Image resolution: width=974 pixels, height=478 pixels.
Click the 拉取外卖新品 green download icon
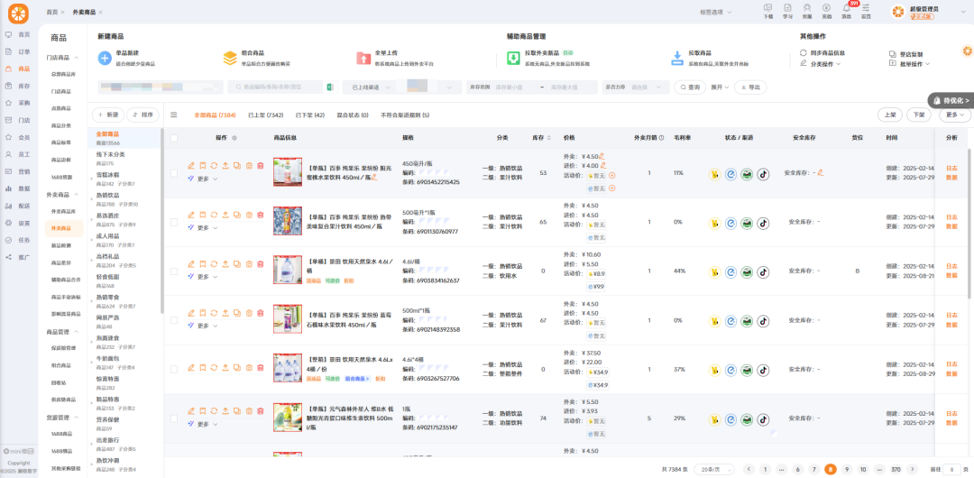(x=500, y=59)
